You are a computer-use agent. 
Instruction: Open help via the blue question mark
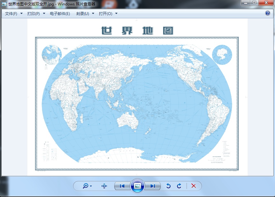(268, 13)
